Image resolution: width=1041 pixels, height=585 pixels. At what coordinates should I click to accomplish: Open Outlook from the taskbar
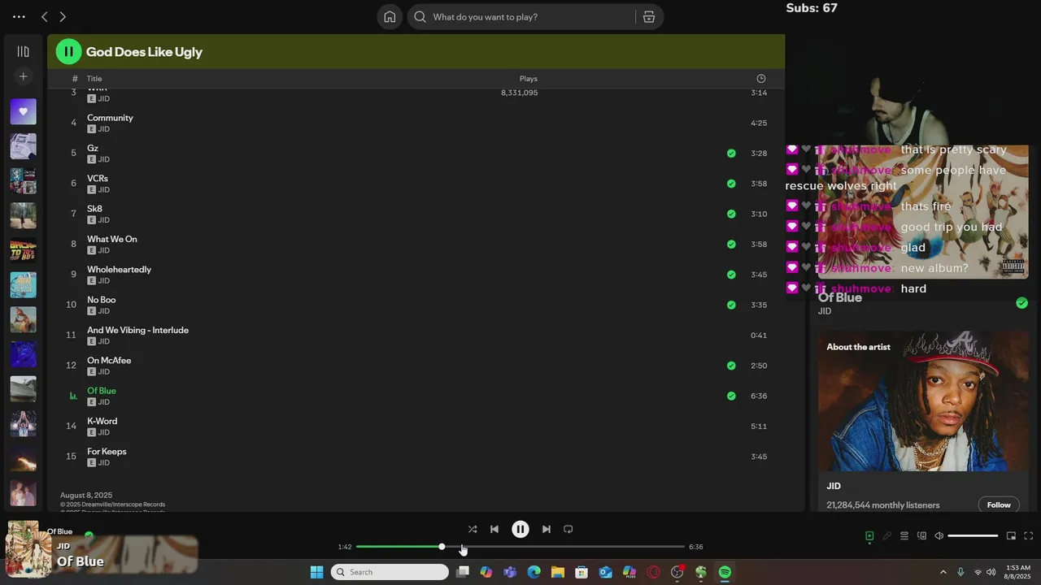(605, 572)
